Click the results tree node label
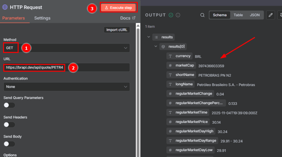This screenshot has height=157, width=282. point(167,37)
